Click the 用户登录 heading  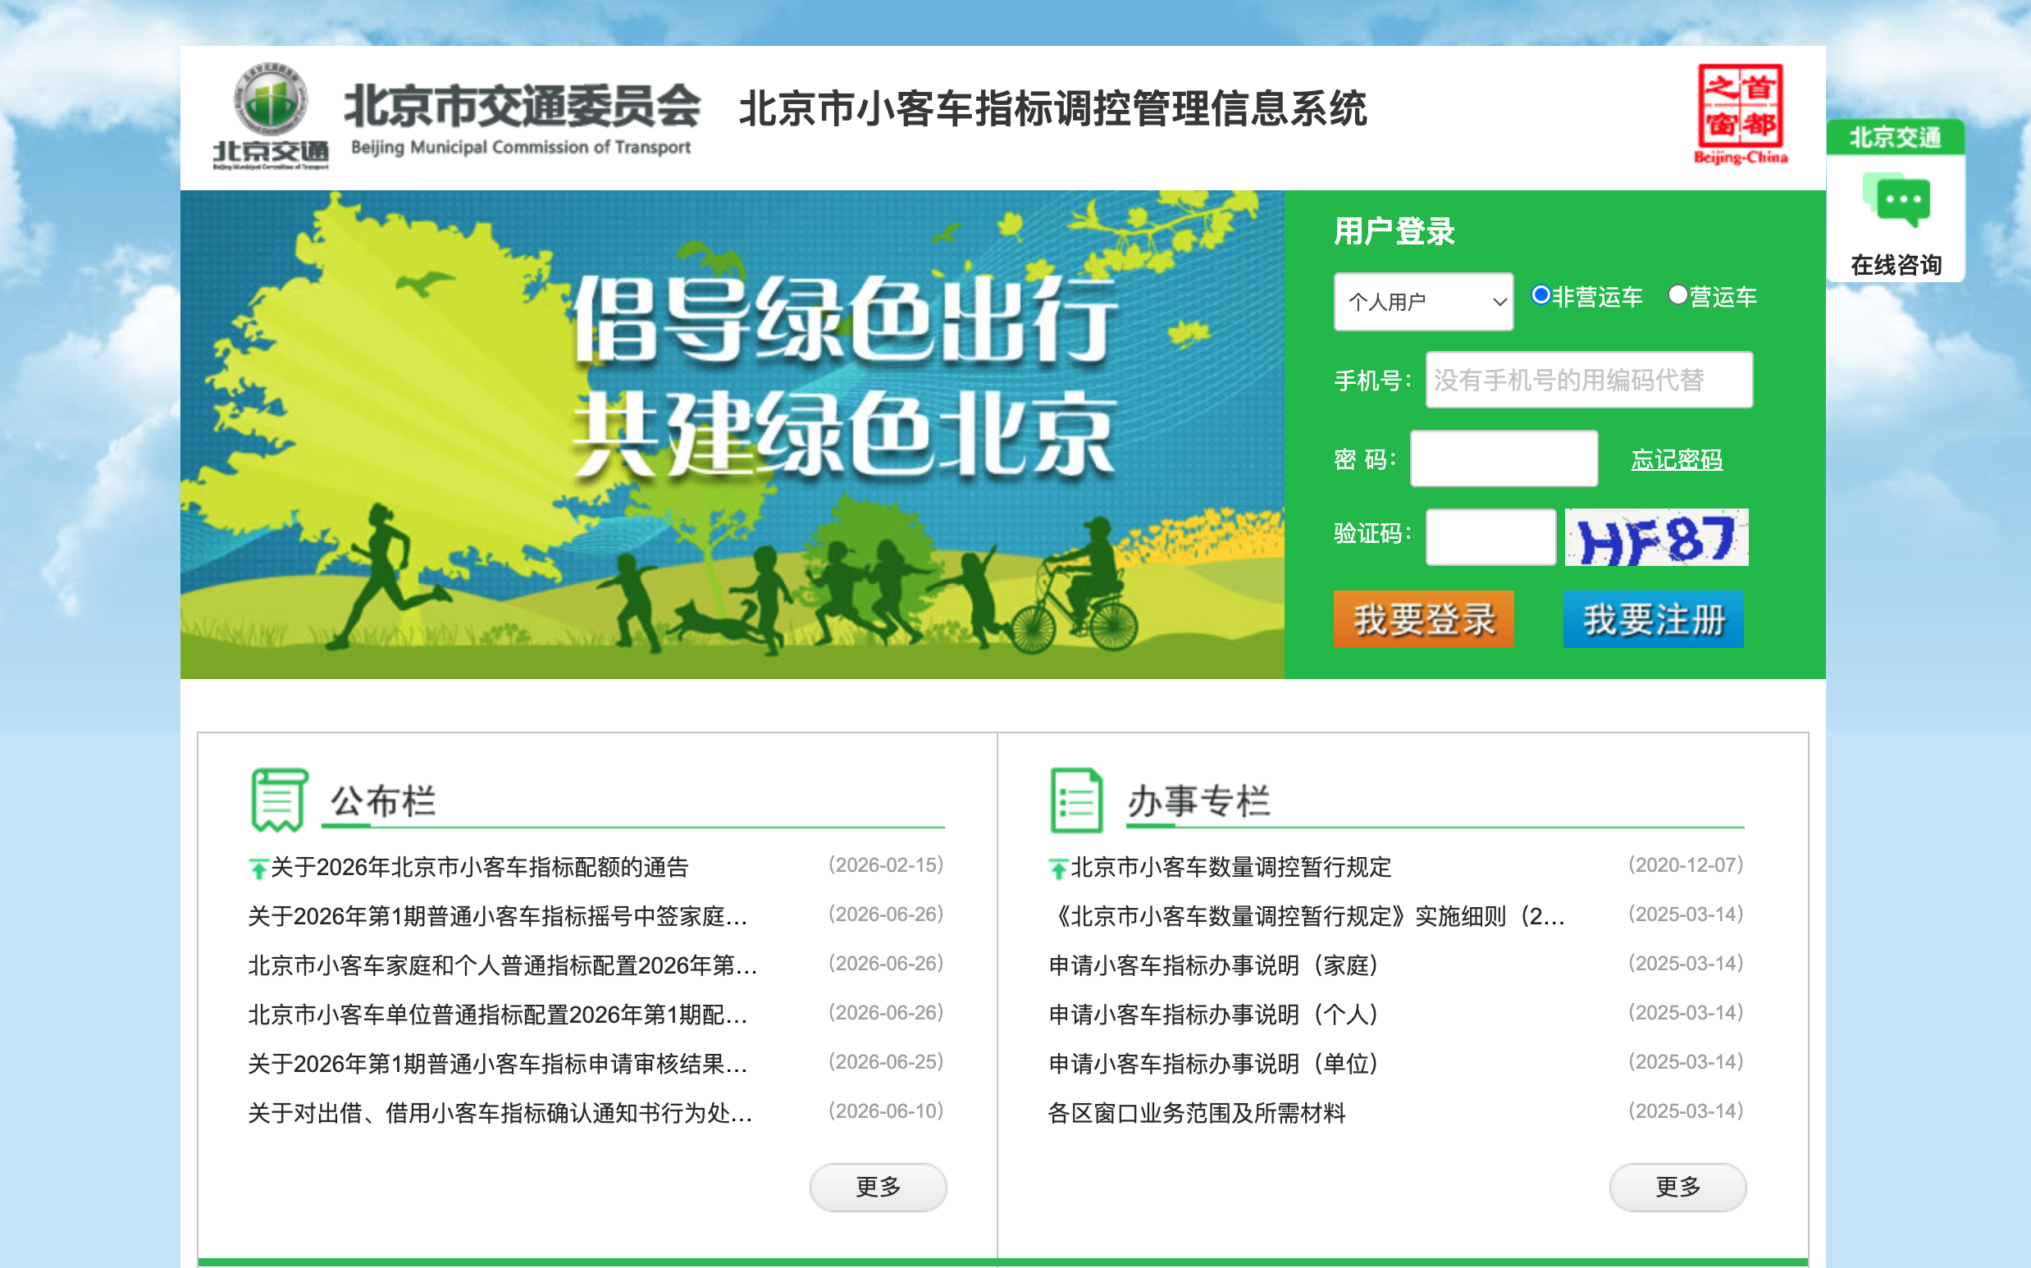[x=1394, y=230]
